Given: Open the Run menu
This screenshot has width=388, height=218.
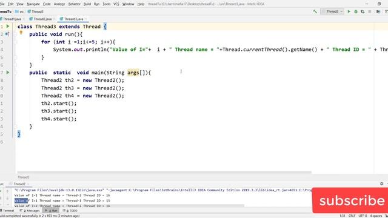Looking at the screenshot, I should 96,4.
